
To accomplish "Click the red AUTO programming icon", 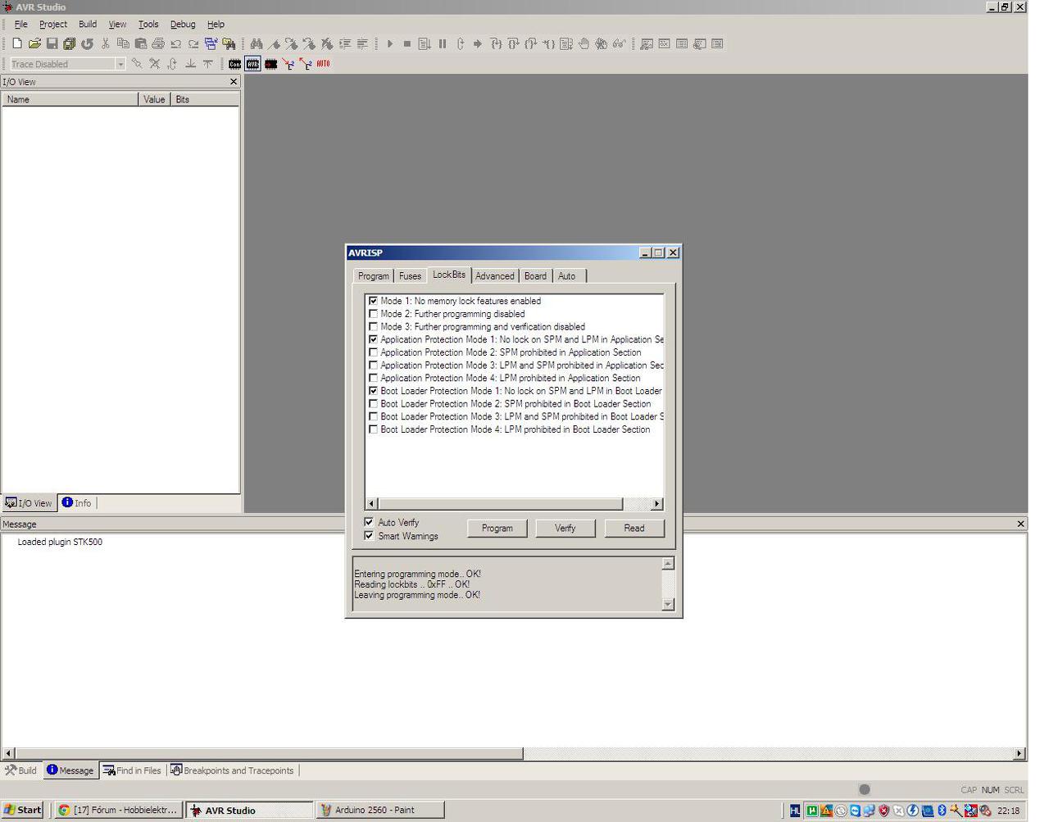I will coord(323,64).
